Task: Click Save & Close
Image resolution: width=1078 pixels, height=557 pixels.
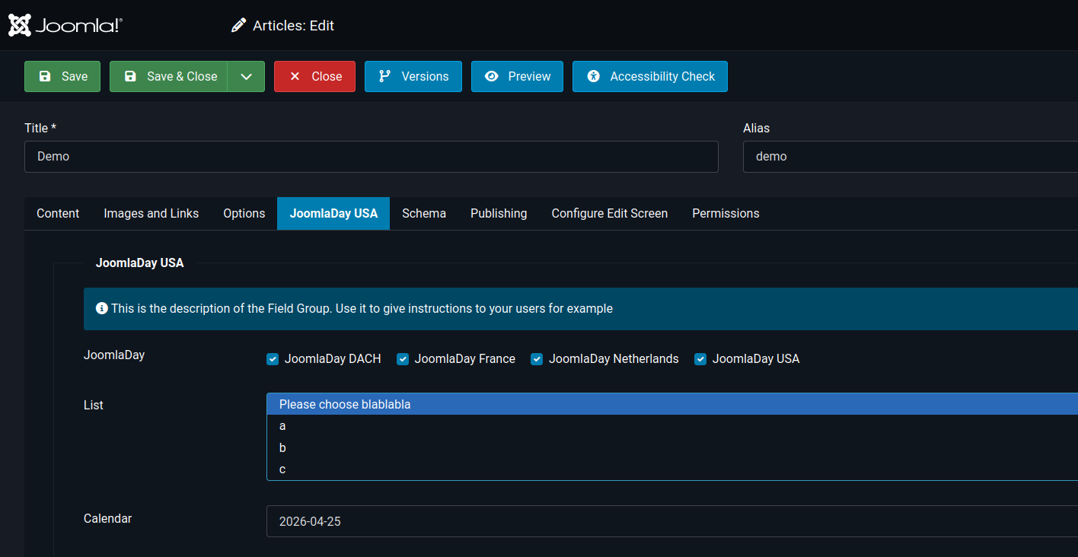Action: click(x=169, y=76)
